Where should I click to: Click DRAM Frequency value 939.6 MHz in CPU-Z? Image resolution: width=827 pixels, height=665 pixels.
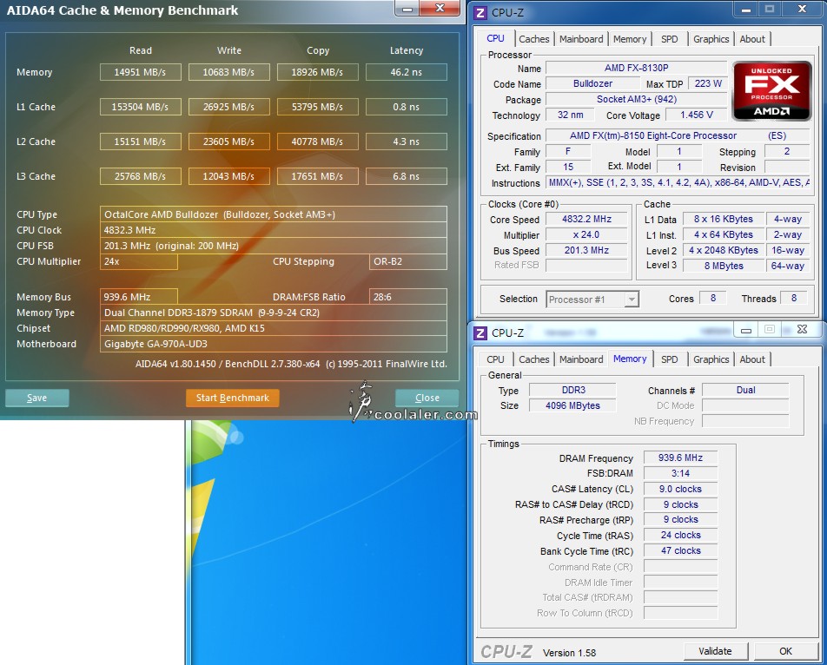click(x=680, y=458)
